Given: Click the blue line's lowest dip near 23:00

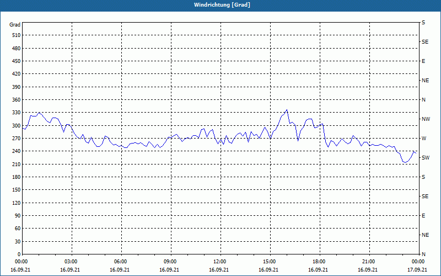Looking at the screenshot, I should [x=405, y=162].
